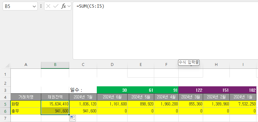Click the cell showing 15,634,410
258x122 pixels.
tap(55, 104)
